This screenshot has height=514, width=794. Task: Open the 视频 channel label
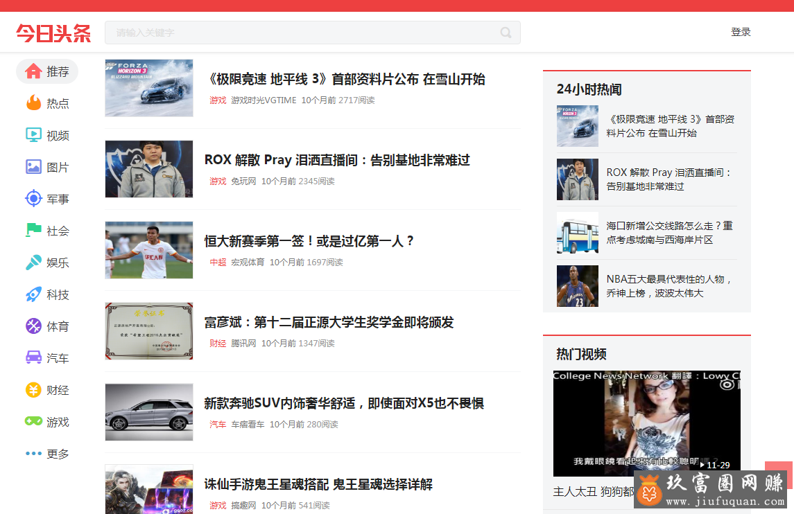[x=58, y=135]
